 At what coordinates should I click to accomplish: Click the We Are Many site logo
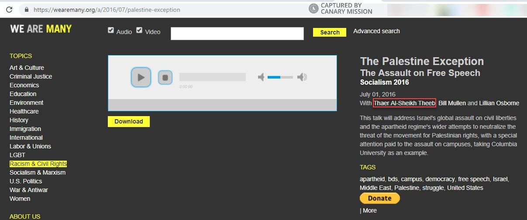41,29
